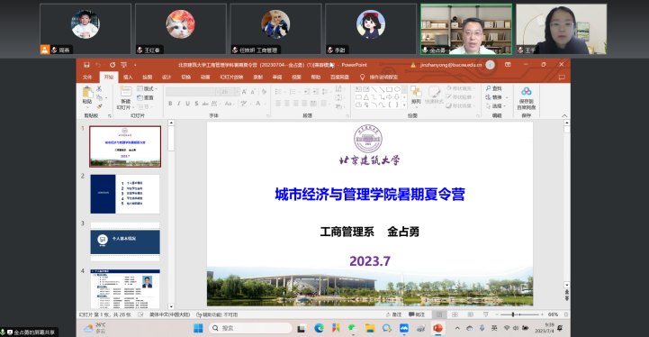Click the Find button in Editing group
The height and width of the screenshot is (337, 649).
(x=494, y=88)
